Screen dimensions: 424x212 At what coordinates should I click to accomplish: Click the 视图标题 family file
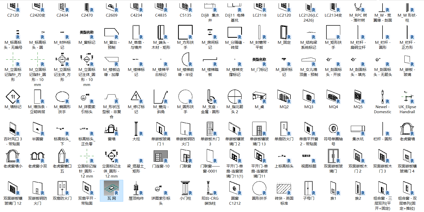pyautogui.click(x=309, y=161)
